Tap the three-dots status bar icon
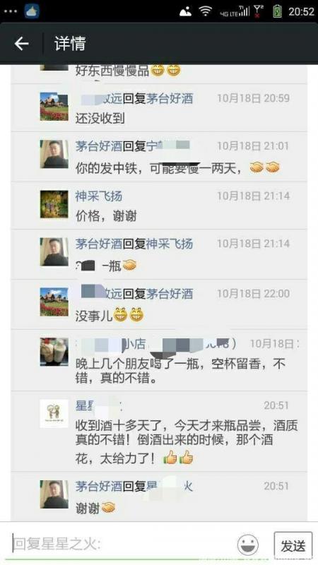The height and width of the screenshot is (565, 318). [10, 11]
